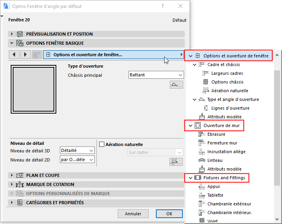This screenshot has height=224, width=282.
Task: Click the Annuler button
Action: point(133,214)
